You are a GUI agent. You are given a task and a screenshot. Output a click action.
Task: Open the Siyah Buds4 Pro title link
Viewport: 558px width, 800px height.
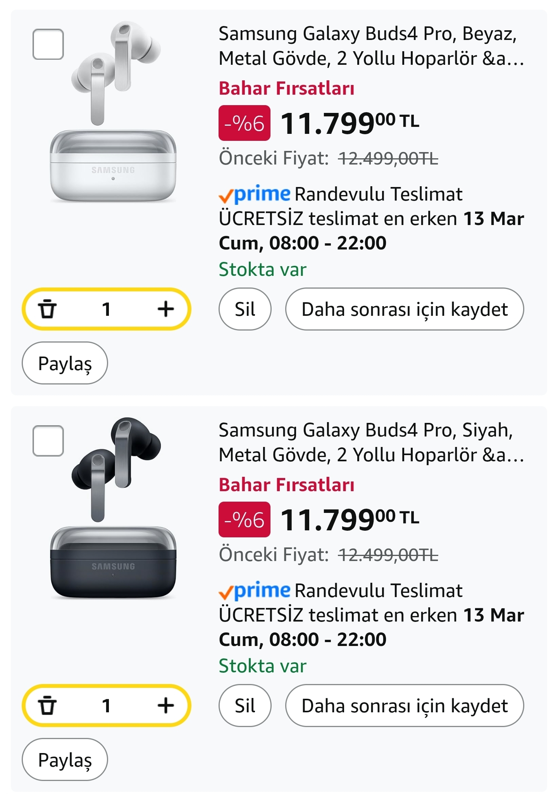pyautogui.click(x=371, y=443)
